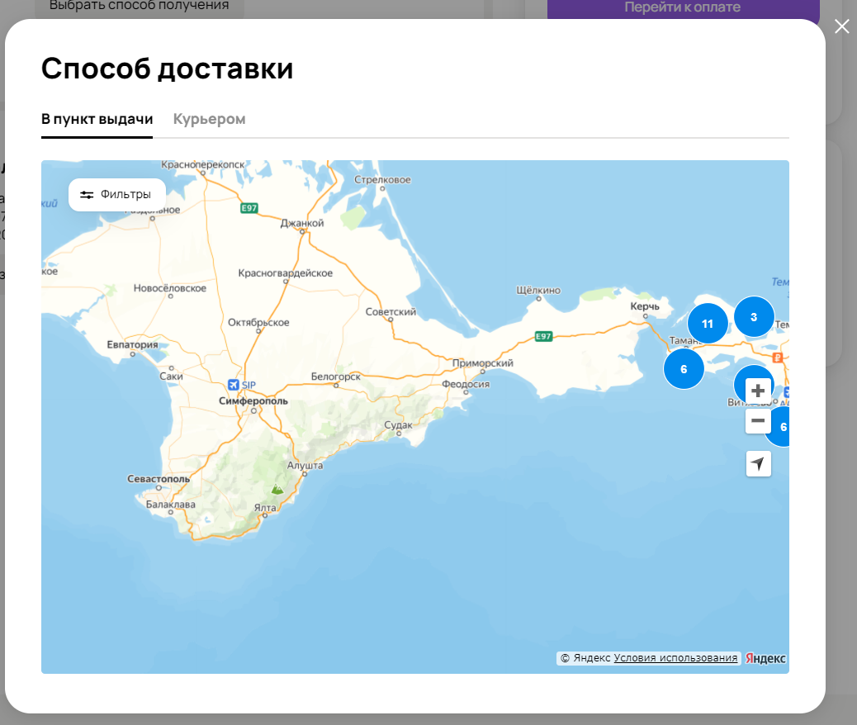Image resolution: width=857 pixels, height=725 pixels.
Task: Open Условия использования link
Action: 675,658
